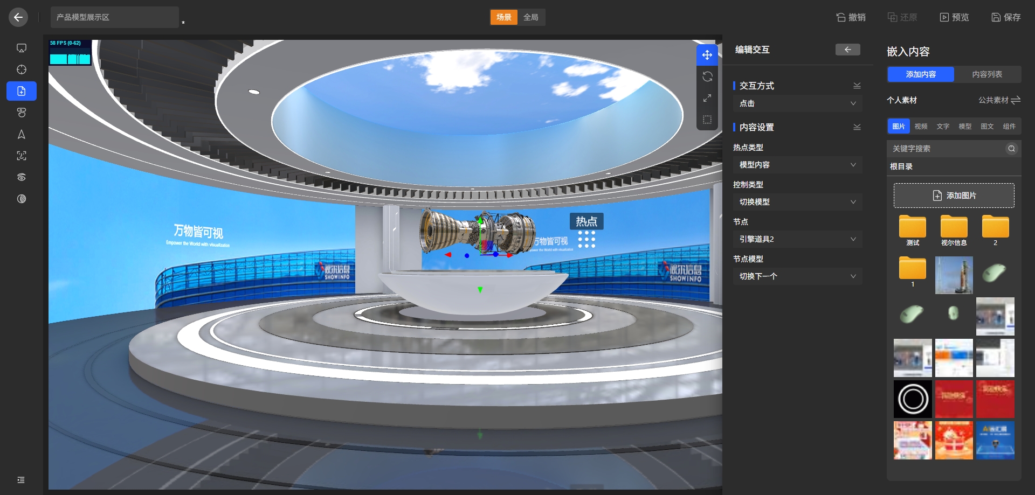Select the 视频 material tab
The image size is (1035, 495).
[921, 127]
